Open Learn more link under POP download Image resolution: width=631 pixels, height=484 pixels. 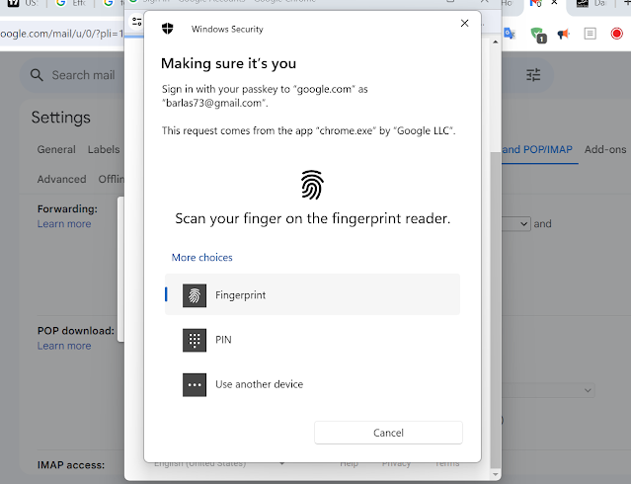(x=64, y=346)
